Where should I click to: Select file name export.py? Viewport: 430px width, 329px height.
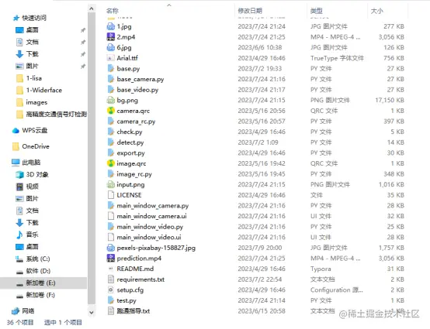click(x=131, y=153)
